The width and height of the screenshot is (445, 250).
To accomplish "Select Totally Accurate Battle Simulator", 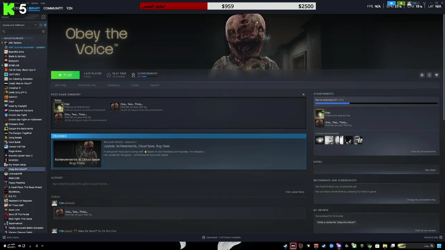I will point(26,228).
